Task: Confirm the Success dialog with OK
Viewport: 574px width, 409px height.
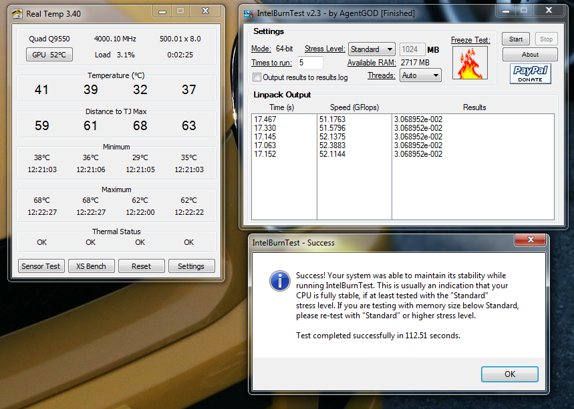Action: point(510,374)
